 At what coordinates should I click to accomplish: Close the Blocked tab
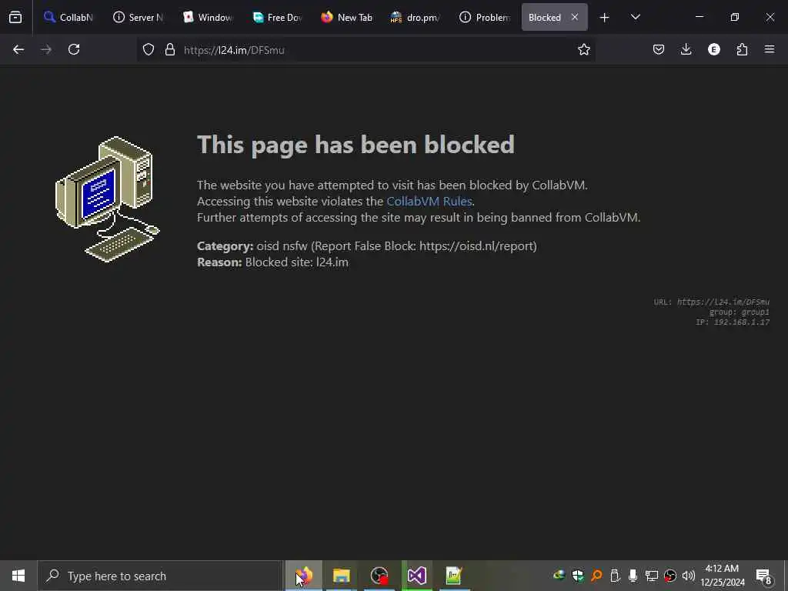point(574,17)
